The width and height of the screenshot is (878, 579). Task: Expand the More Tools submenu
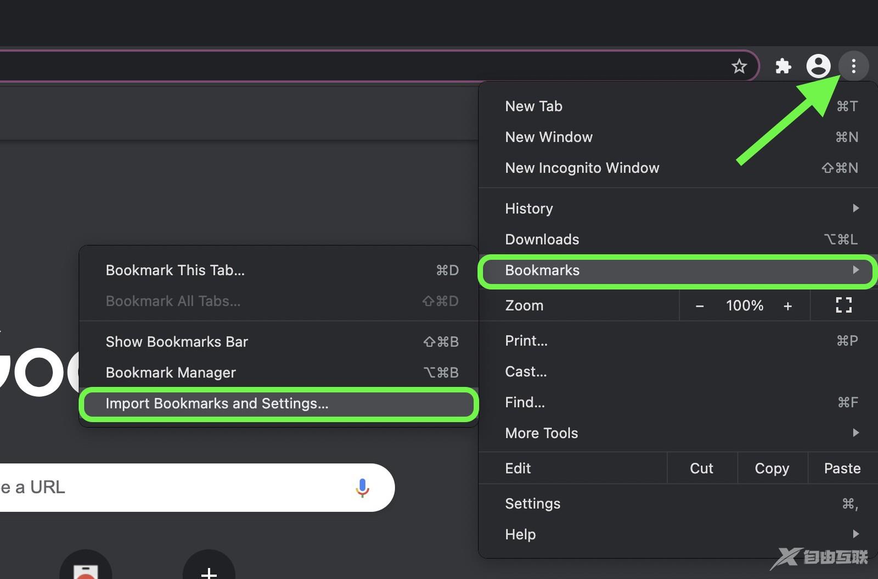[x=678, y=433]
